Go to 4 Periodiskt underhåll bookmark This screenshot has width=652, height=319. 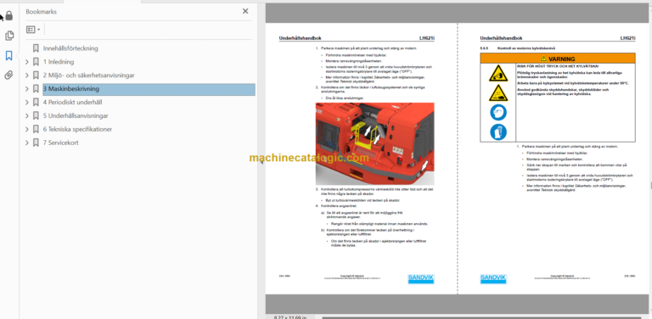pos(72,102)
